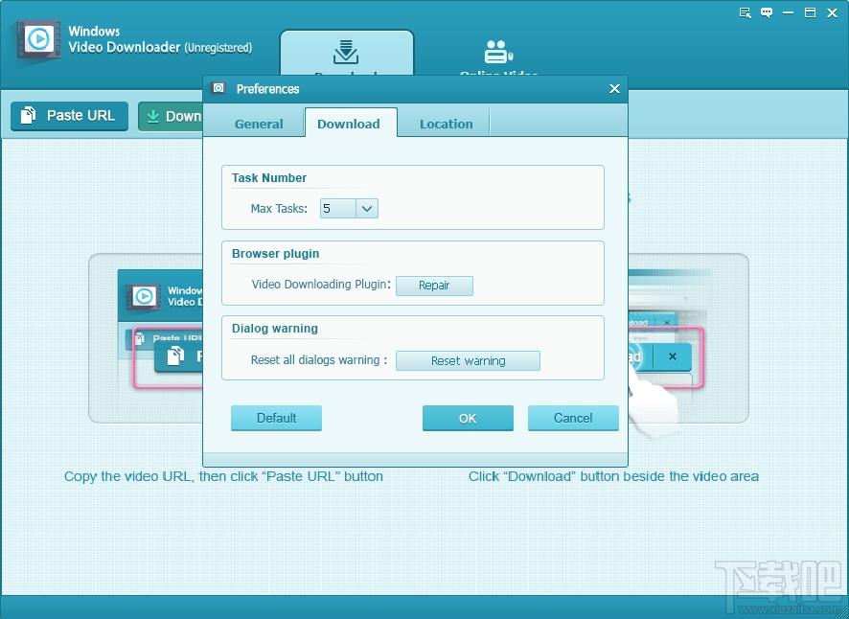This screenshot has height=619, width=849.
Task: Click Repair for Video Downloading Plugin
Action: 434,286
